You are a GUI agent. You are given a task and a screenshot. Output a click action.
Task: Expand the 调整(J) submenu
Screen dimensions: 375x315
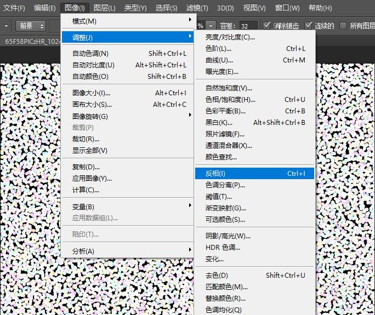point(128,37)
